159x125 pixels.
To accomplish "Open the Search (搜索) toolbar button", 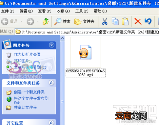I will (x=62, y=21).
